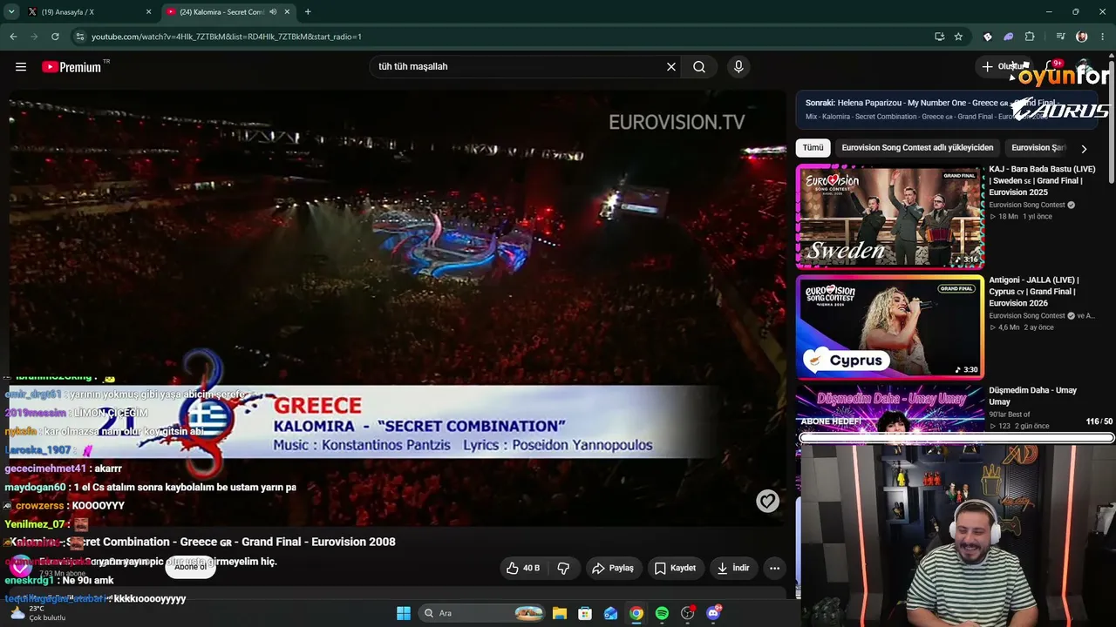Click the Oluştur create button
The width and height of the screenshot is (1116, 627).
tap(1003, 67)
